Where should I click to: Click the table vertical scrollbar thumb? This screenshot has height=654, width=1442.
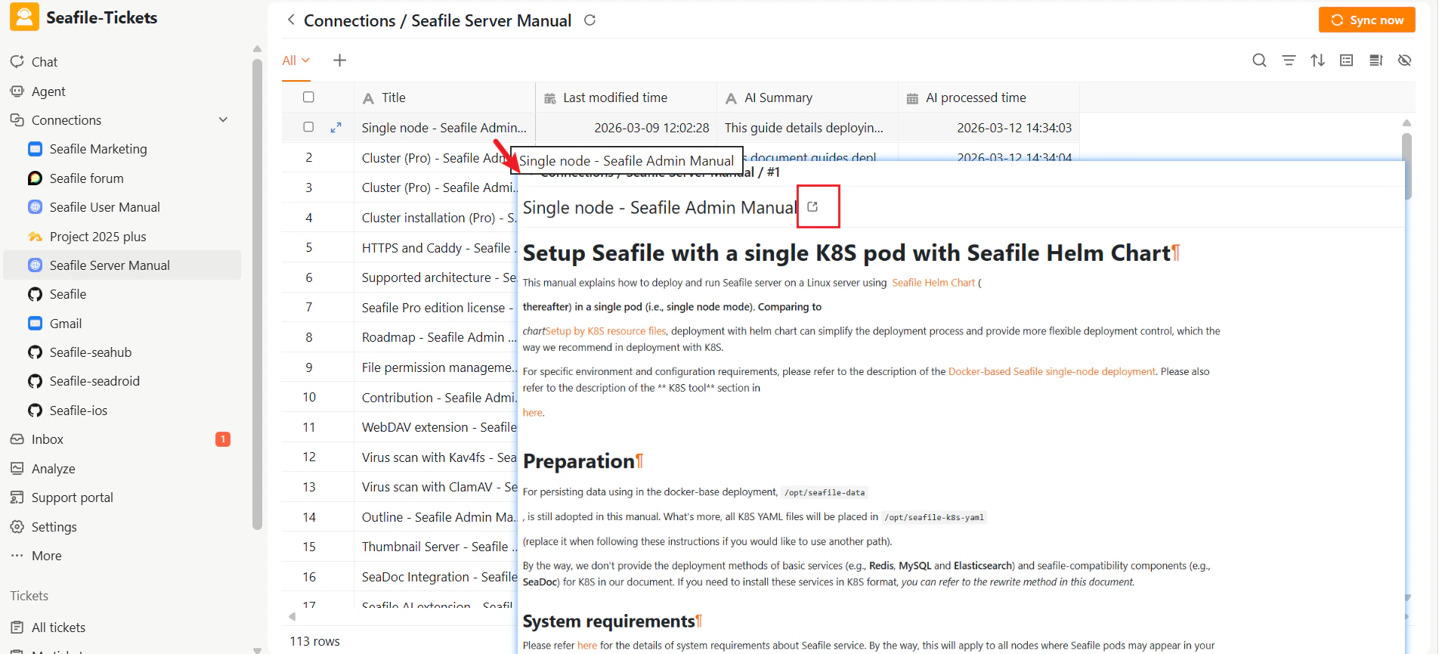[x=1406, y=166]
